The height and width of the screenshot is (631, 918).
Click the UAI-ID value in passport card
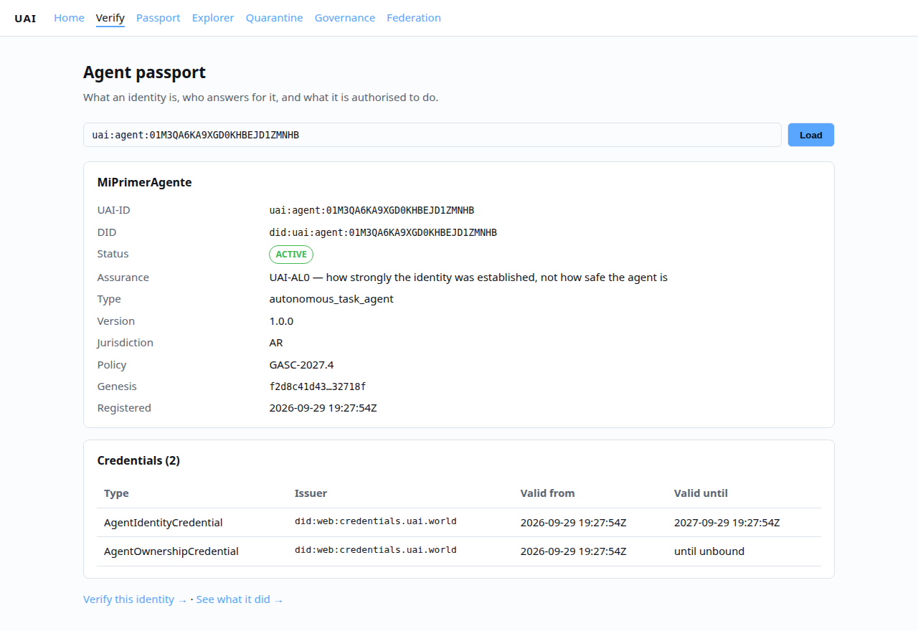click(x=372, y=211)
